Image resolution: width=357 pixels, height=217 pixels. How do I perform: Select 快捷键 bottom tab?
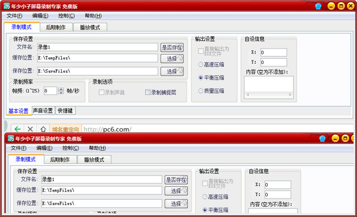point(65,110)
